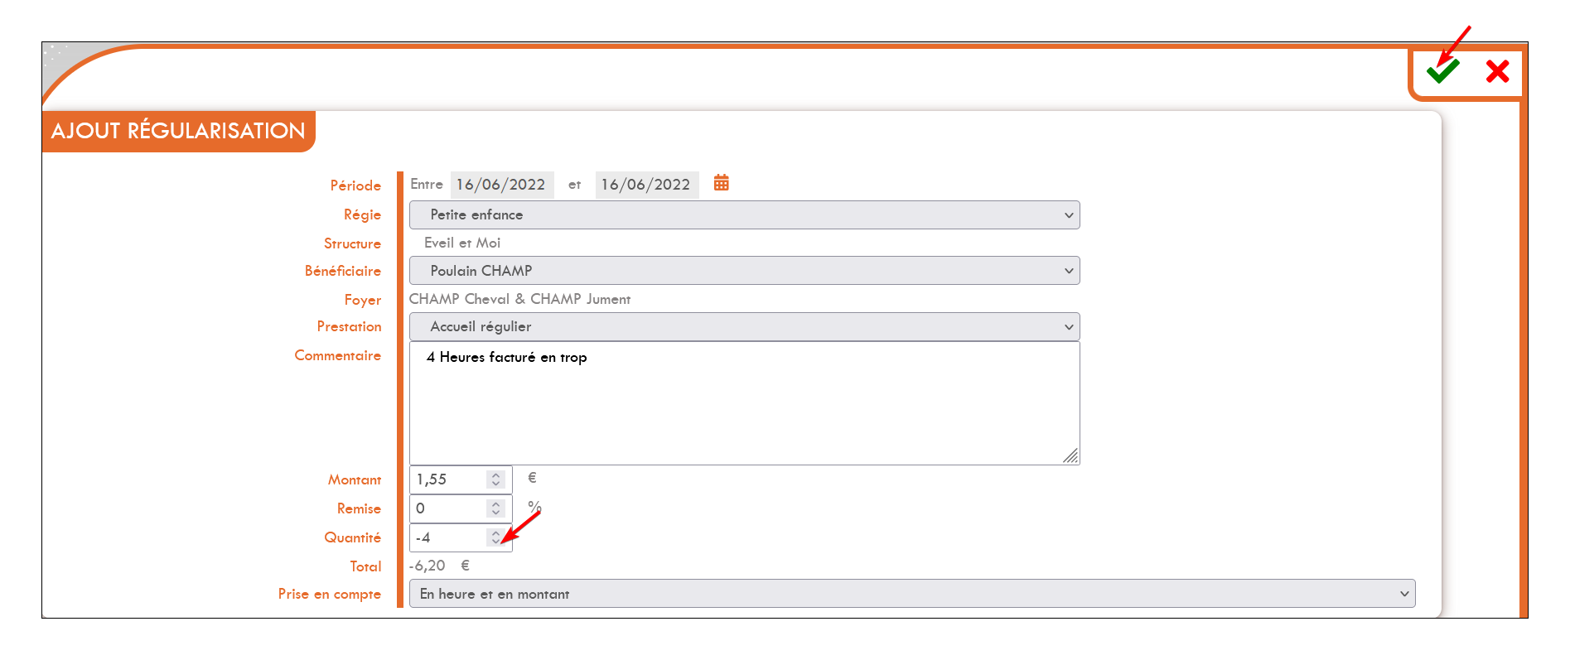Click the Montant label
This screenshot has width=1570, height=660.
point(355,479)
